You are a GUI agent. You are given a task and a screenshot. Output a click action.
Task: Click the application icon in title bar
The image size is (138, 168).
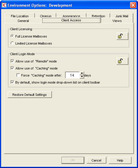(4, 5)
